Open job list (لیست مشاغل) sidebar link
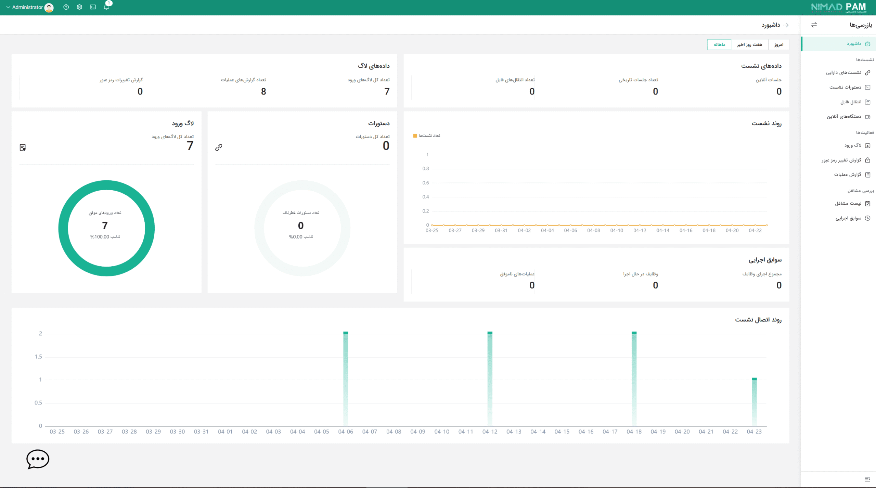Screen dimensions: 876x488 [848, 204]
